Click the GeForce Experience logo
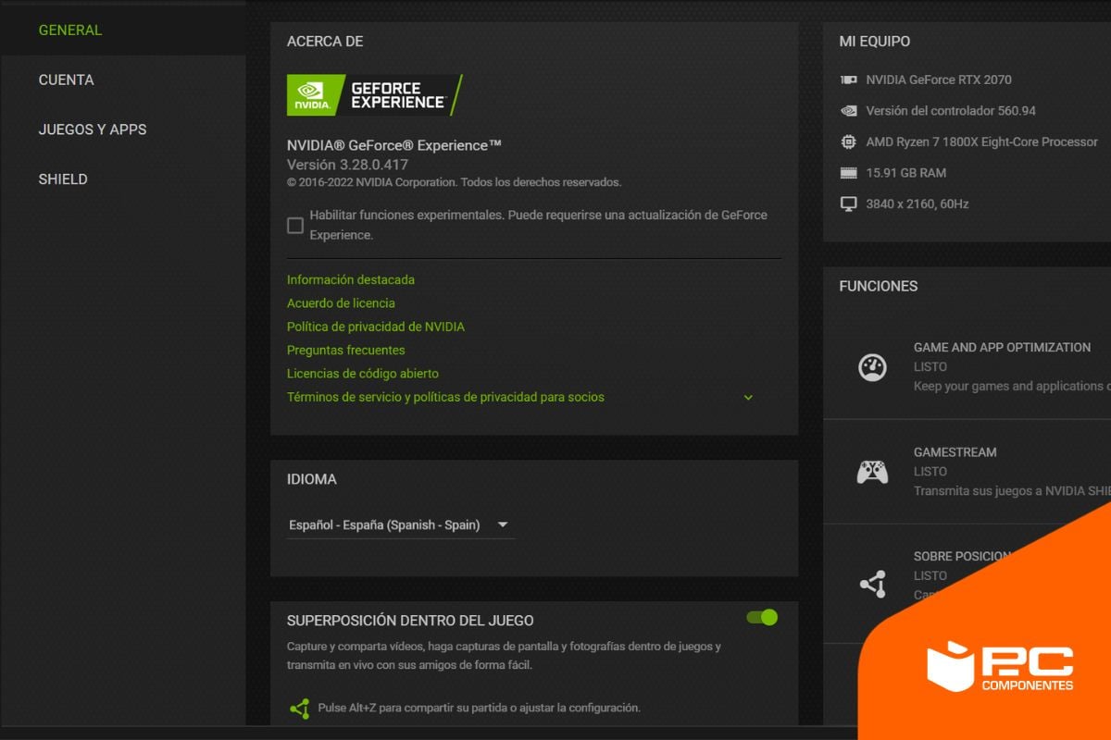The height and width of the screenshot is (740, 1111). [374, 95]
